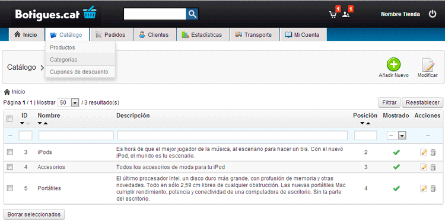This screenshot has height=222, width=445.
Task: Click the Modificar document icon
Action: coord(427,65)
